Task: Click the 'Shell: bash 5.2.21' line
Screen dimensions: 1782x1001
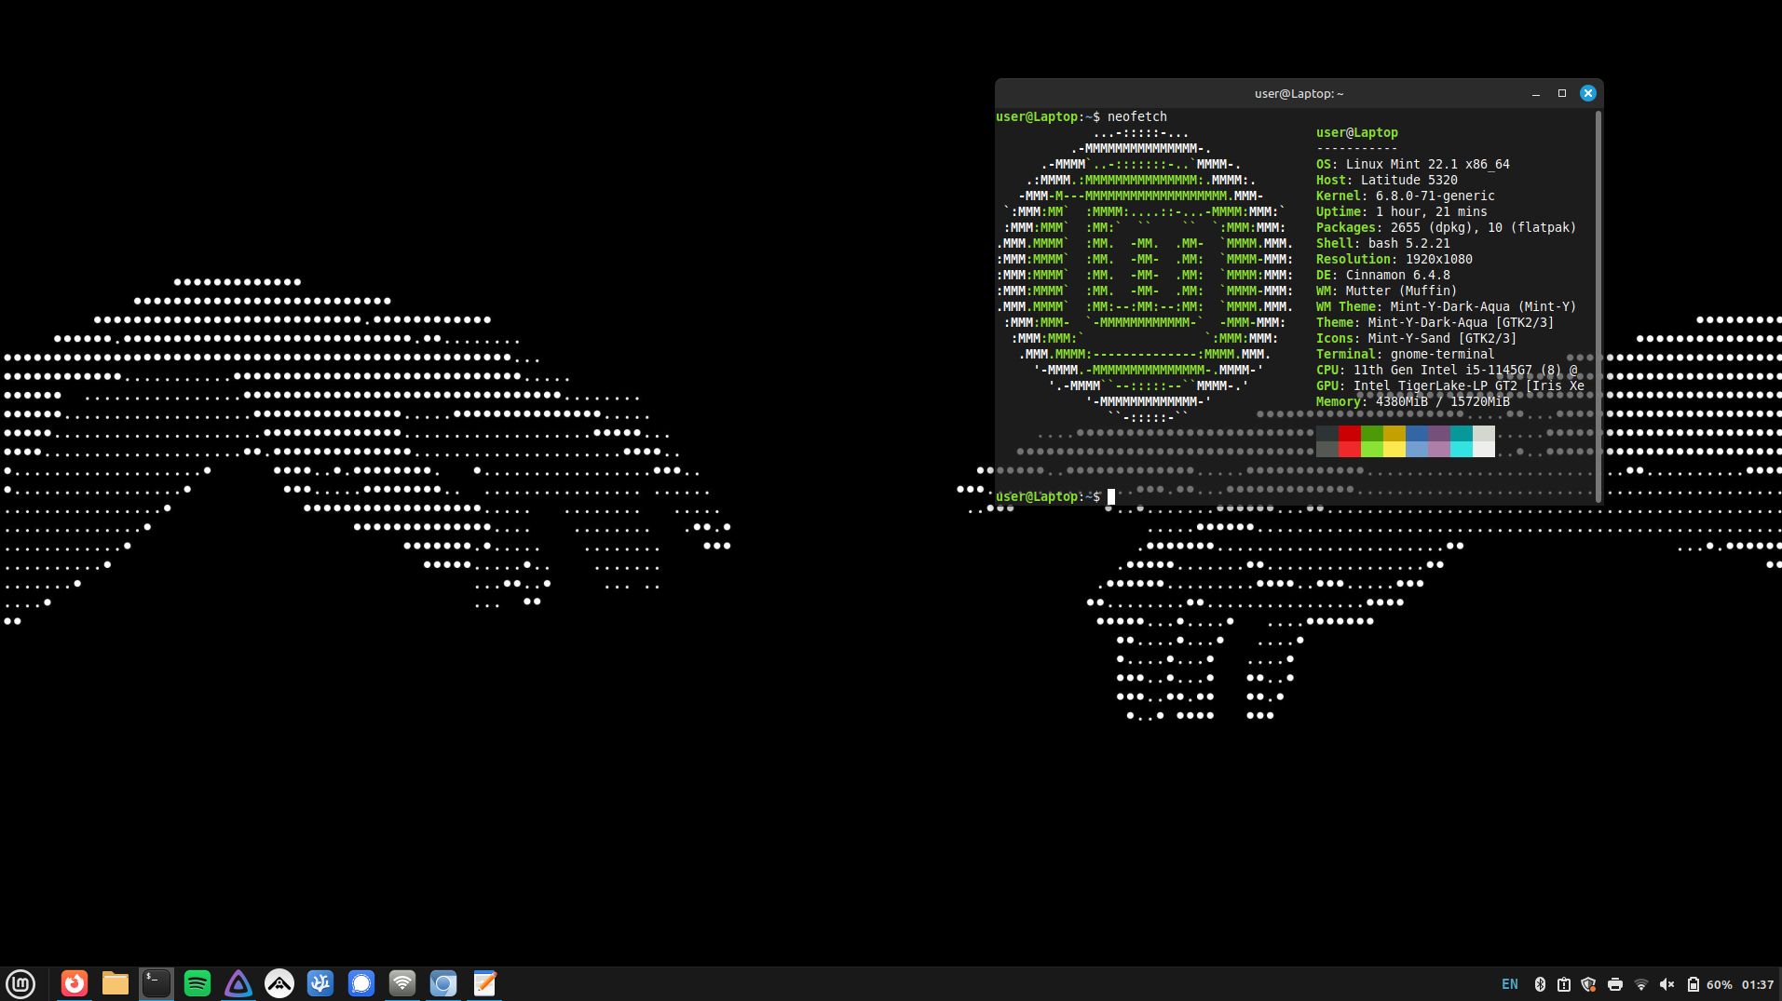Action: click(x=1383, y=243)
